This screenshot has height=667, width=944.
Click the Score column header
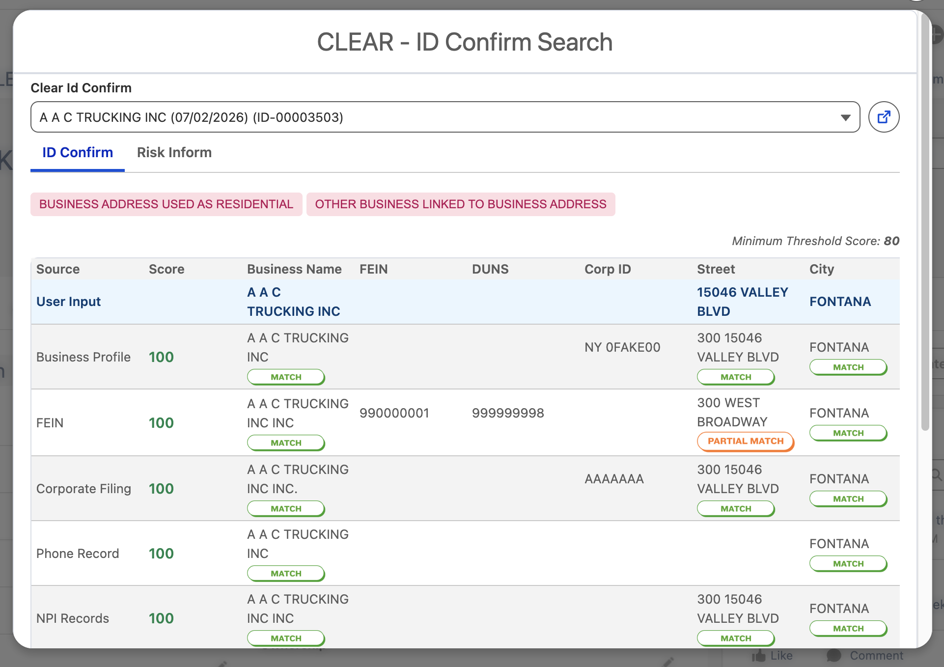click(x=167, y=269)
